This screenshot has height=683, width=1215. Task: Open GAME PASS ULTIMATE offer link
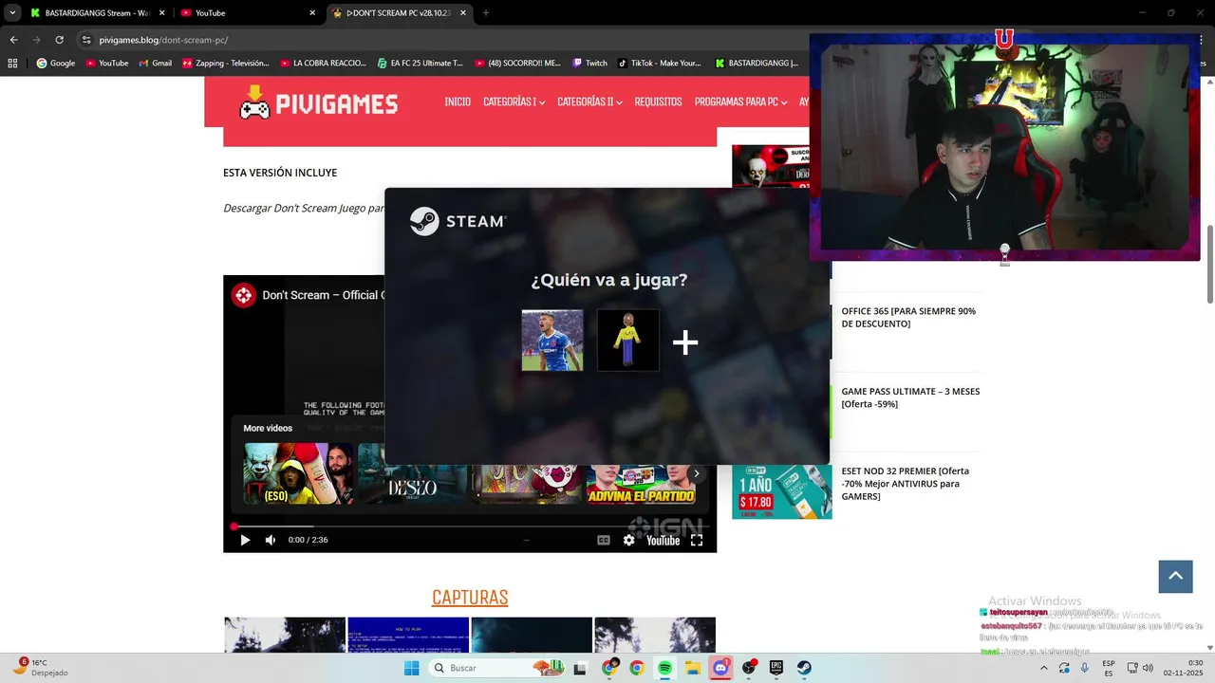coord(910,397)
